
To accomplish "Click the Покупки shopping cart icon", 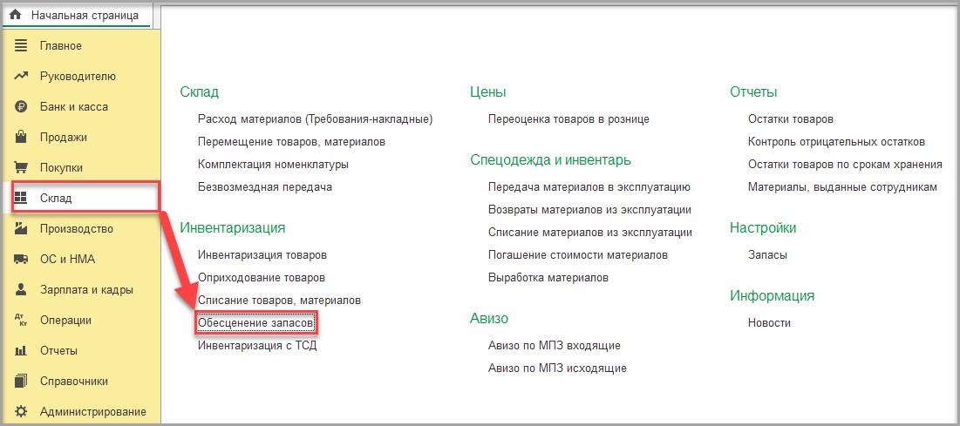I will (22, 168).
